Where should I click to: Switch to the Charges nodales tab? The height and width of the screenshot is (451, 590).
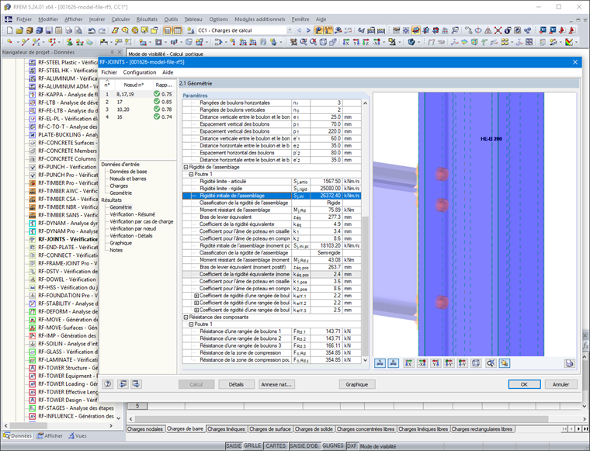point(145,428)
